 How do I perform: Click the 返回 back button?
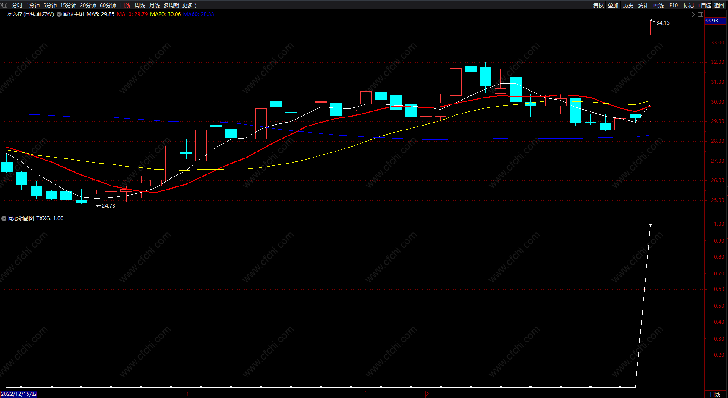[719, 6]
